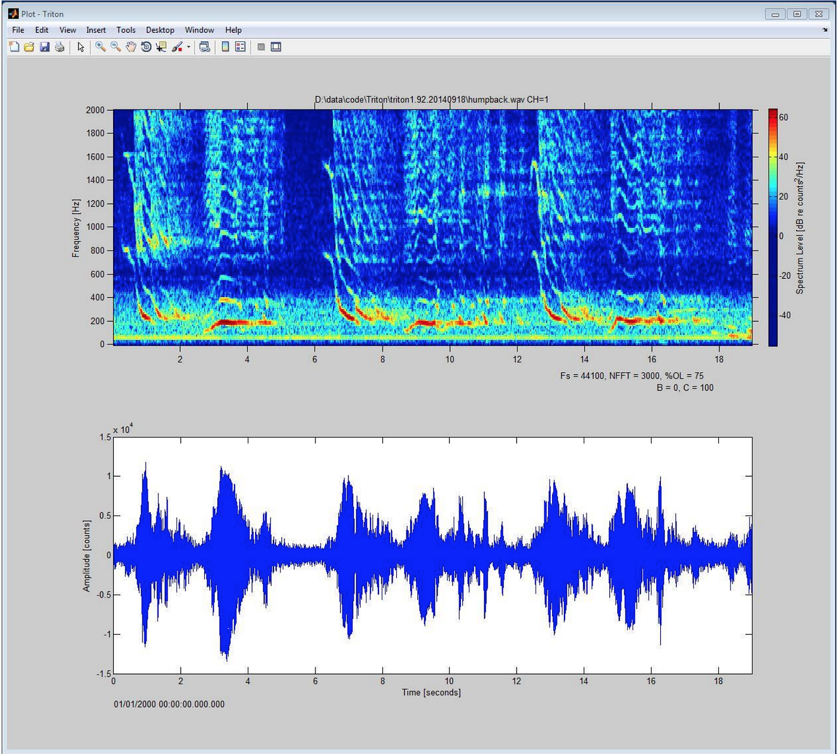Activate the Zoom In magnifier tool
The width and height of the screenshot is (838, 754).
[x=101, y=47]
